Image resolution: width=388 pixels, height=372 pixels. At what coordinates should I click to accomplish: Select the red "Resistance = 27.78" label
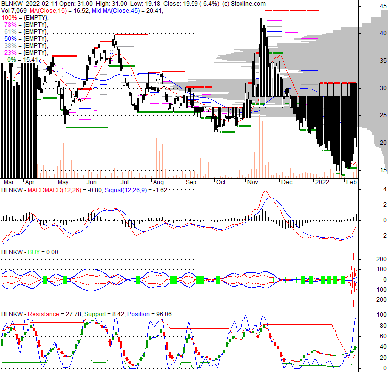[55, 314]
